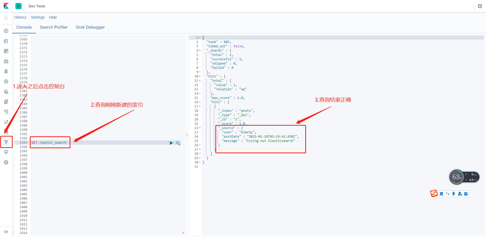Open Visualize chart icon in sidebar
This screenshot has height=237, width=486.
pos(6,41)
